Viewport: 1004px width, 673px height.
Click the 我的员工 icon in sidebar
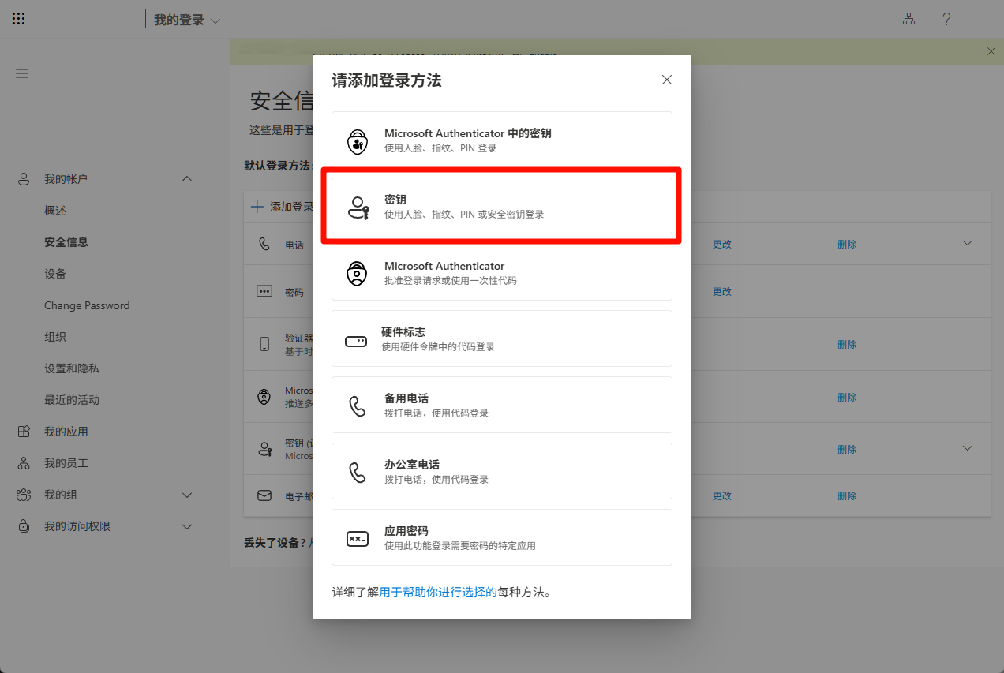(x=24, y=463)
